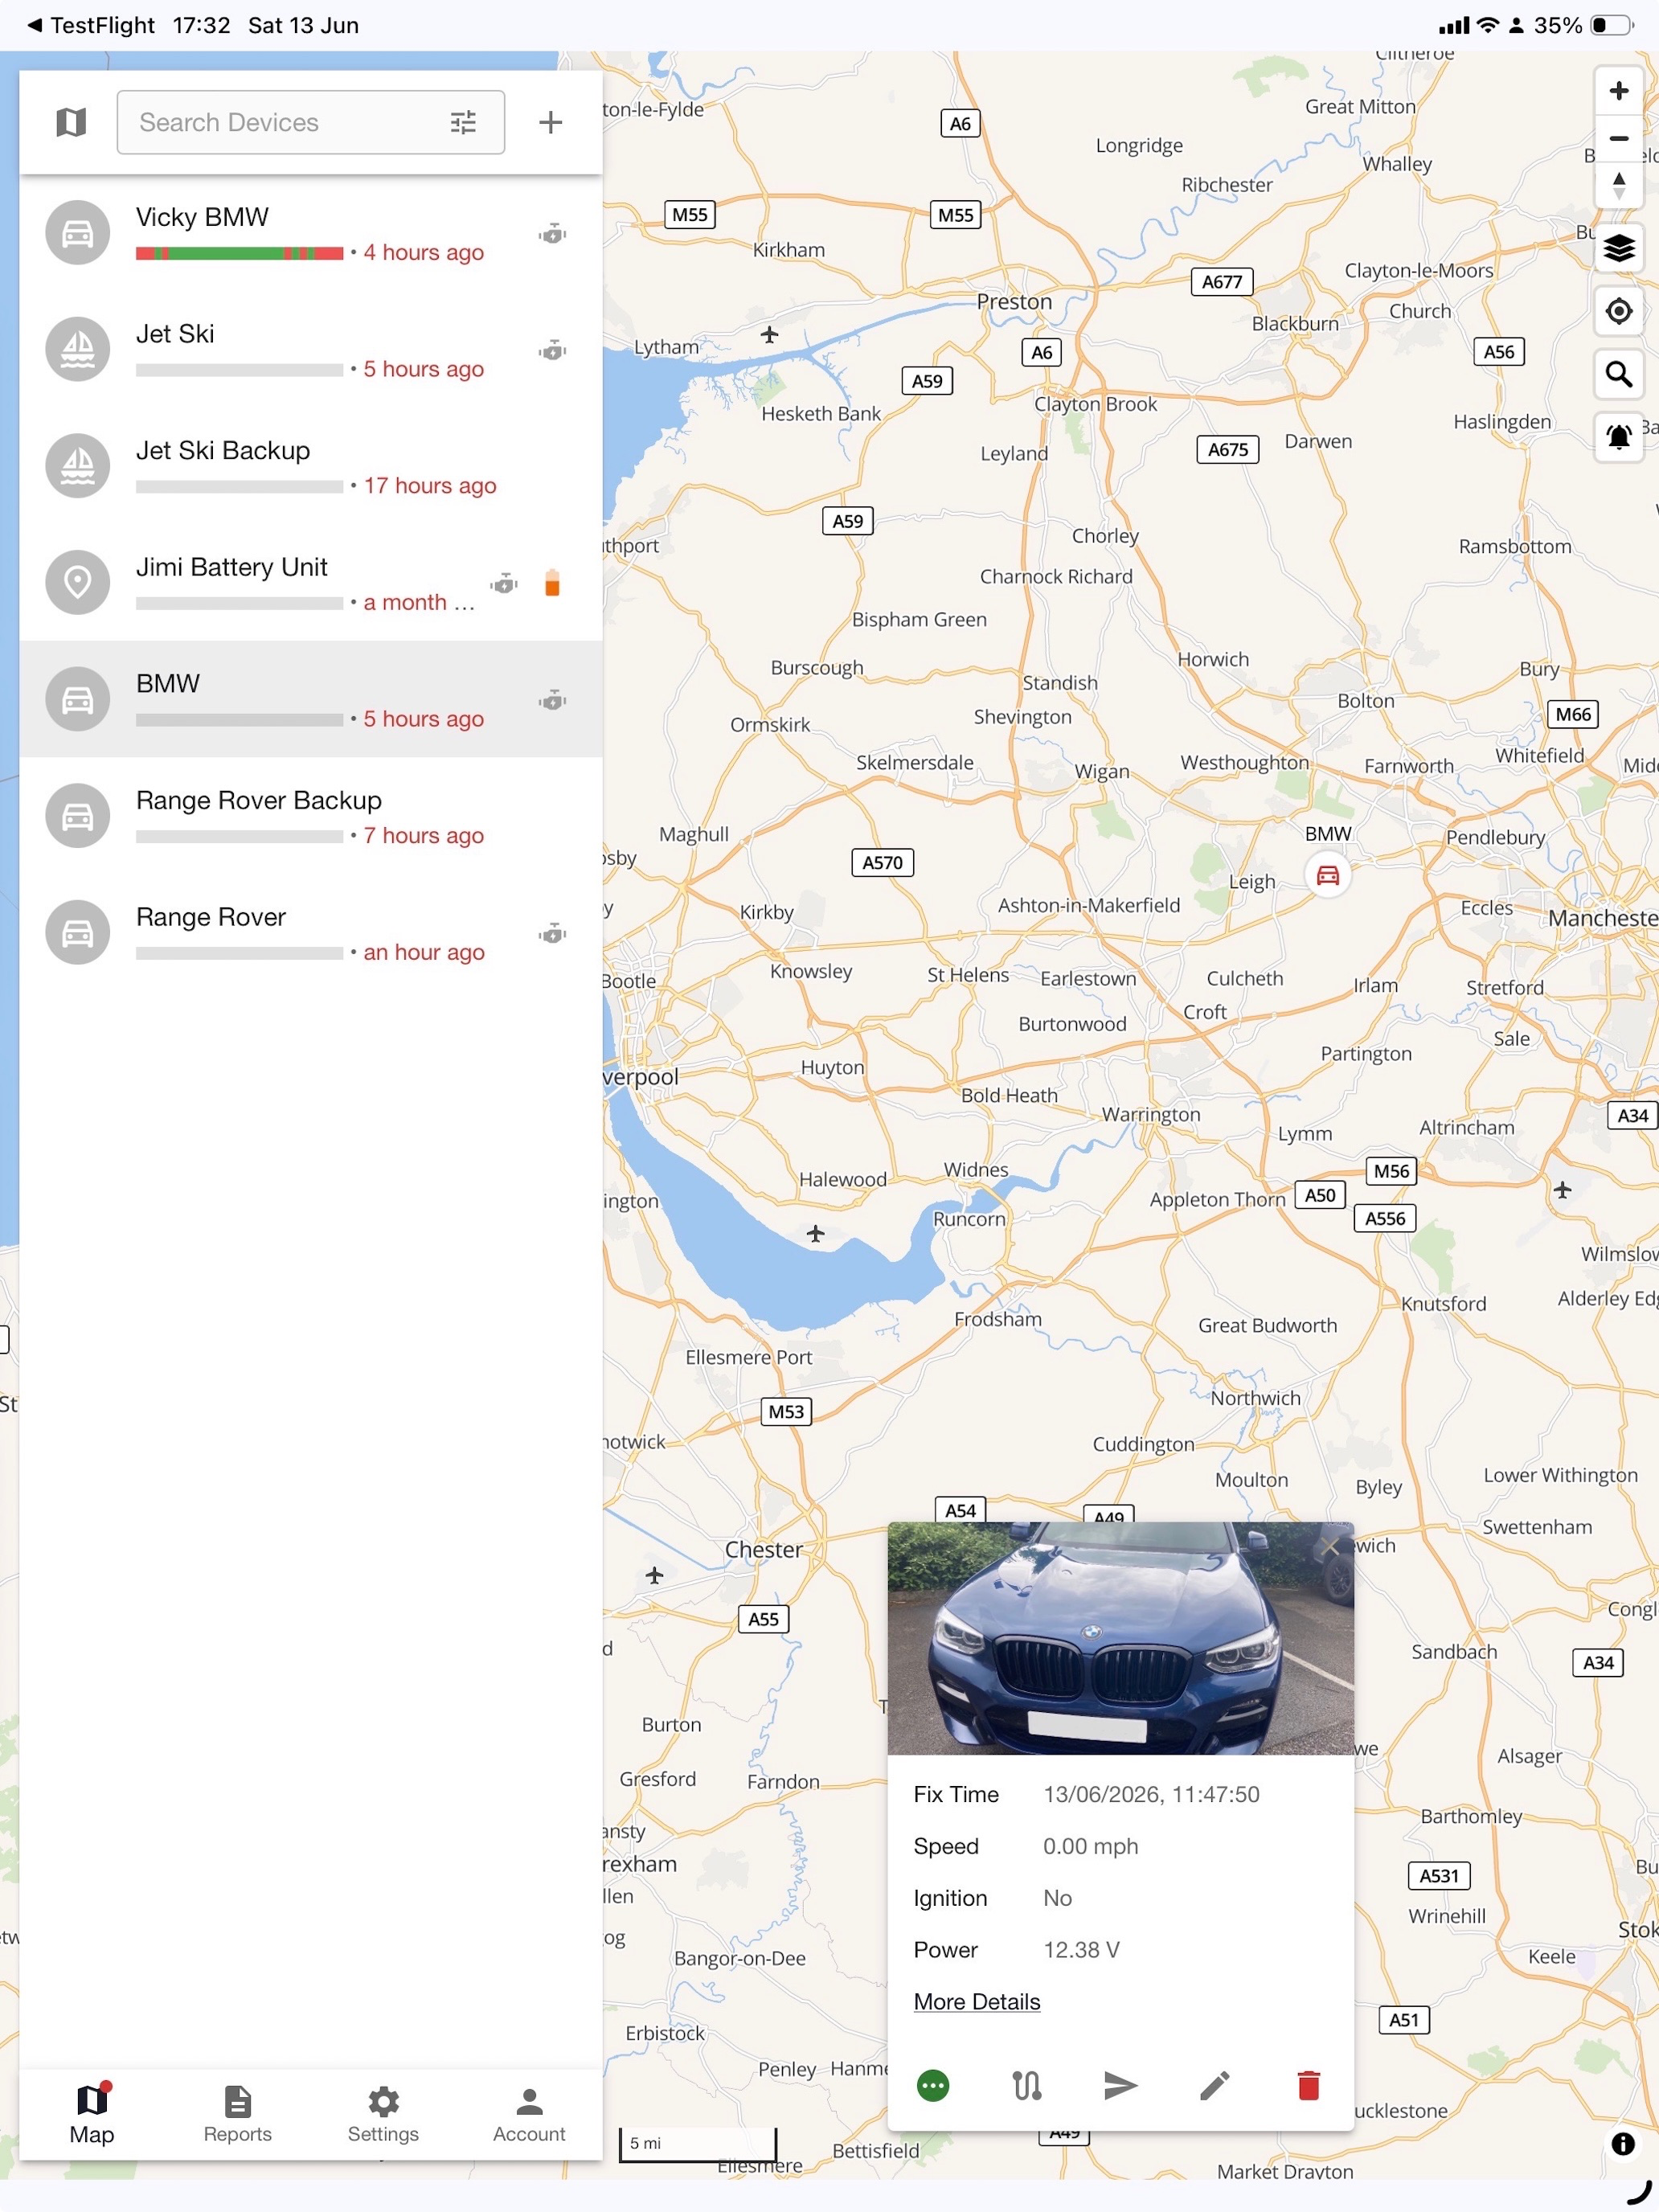This screenshot has height=2212, width=1659.
Task: Click the Speed value 0.00 mph
Action: click(x=1090, y=1846)
